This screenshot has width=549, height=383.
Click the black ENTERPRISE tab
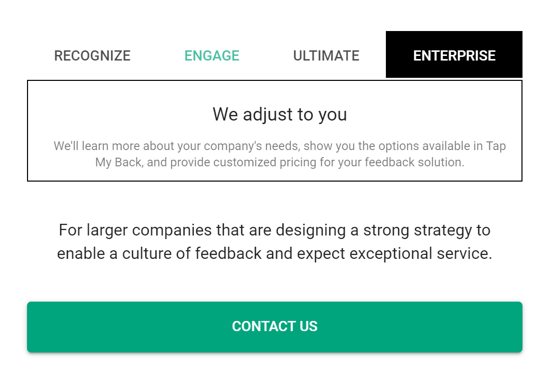tap(454, 54)
